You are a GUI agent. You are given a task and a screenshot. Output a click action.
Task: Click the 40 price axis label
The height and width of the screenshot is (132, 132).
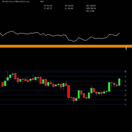[125, 81]
